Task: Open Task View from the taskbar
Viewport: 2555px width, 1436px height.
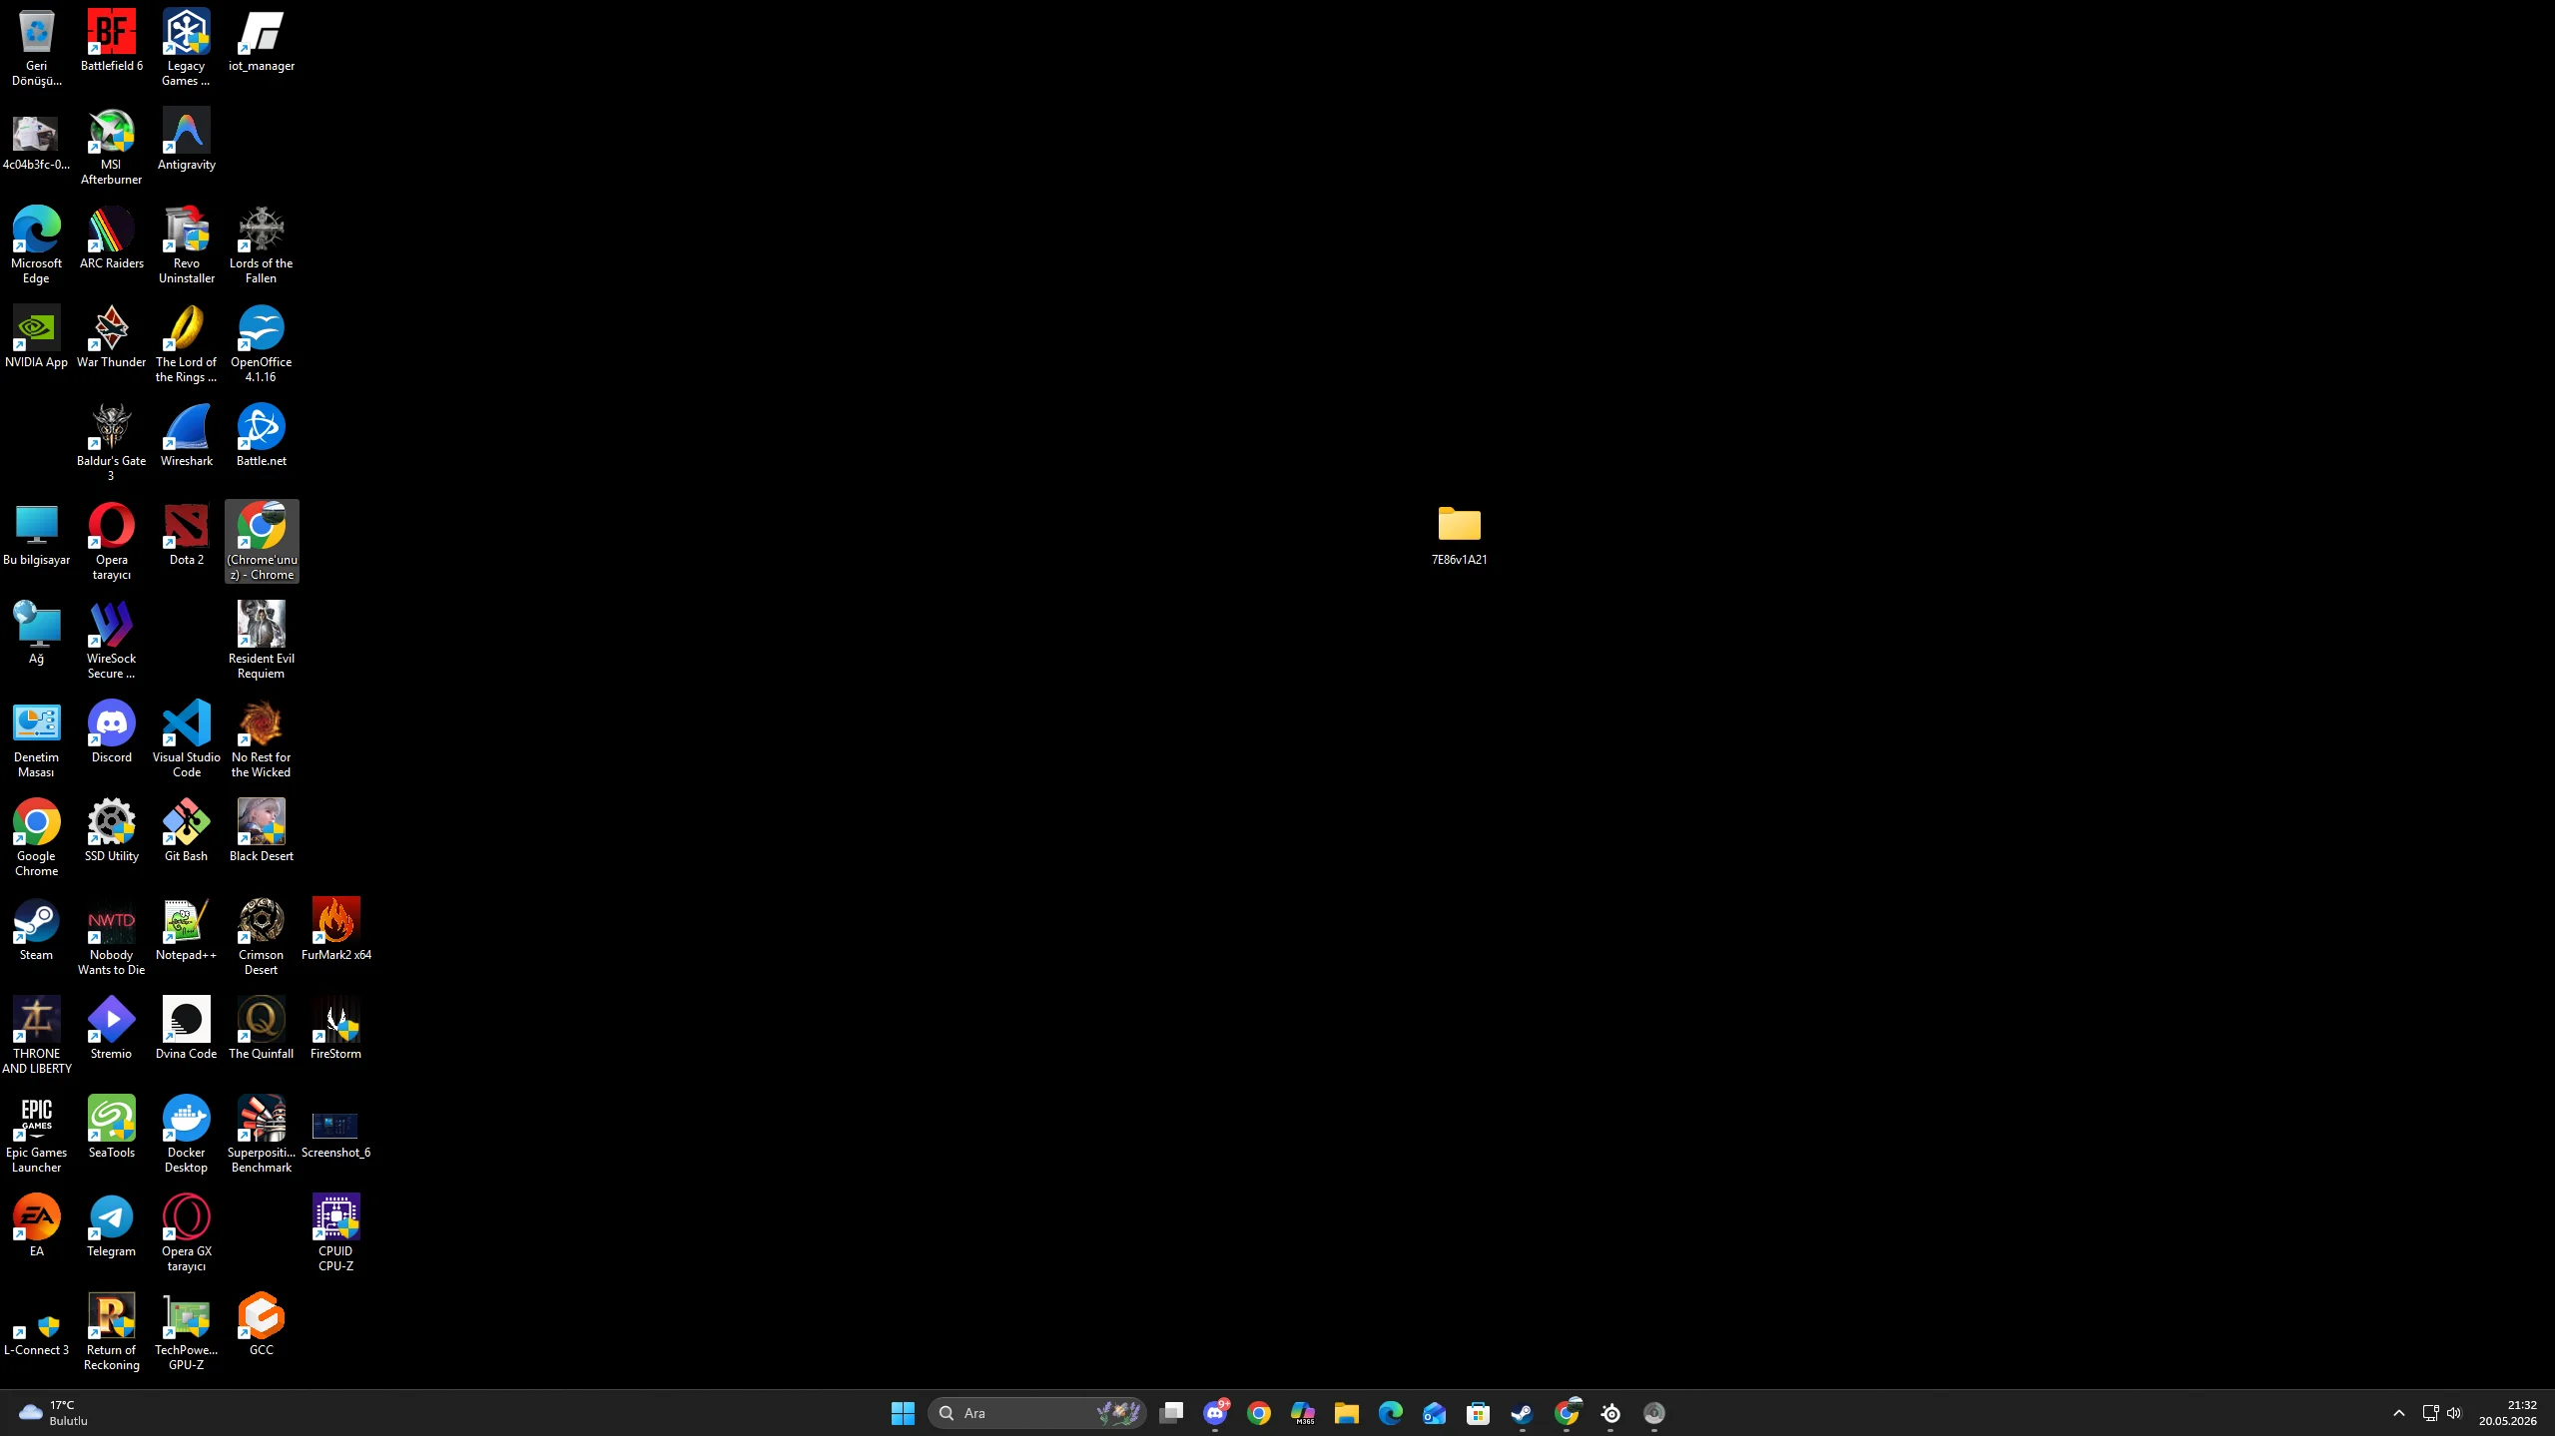Action: pyautogui.click(x=1171, y=1413)
